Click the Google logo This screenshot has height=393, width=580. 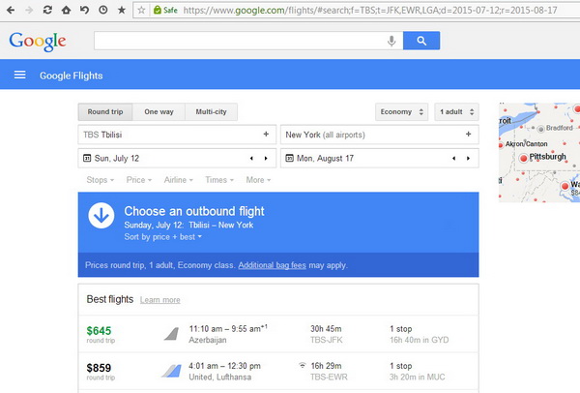click(x=37, y=42)
